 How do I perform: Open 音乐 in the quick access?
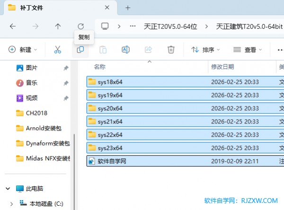pyautogui.click(x=32, y=83)
